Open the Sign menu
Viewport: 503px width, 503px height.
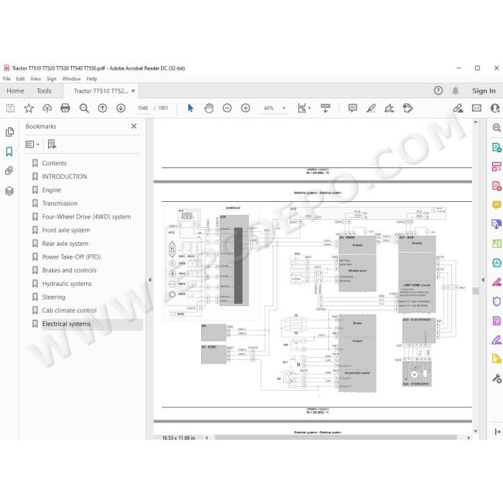click(x=51, y=78)
